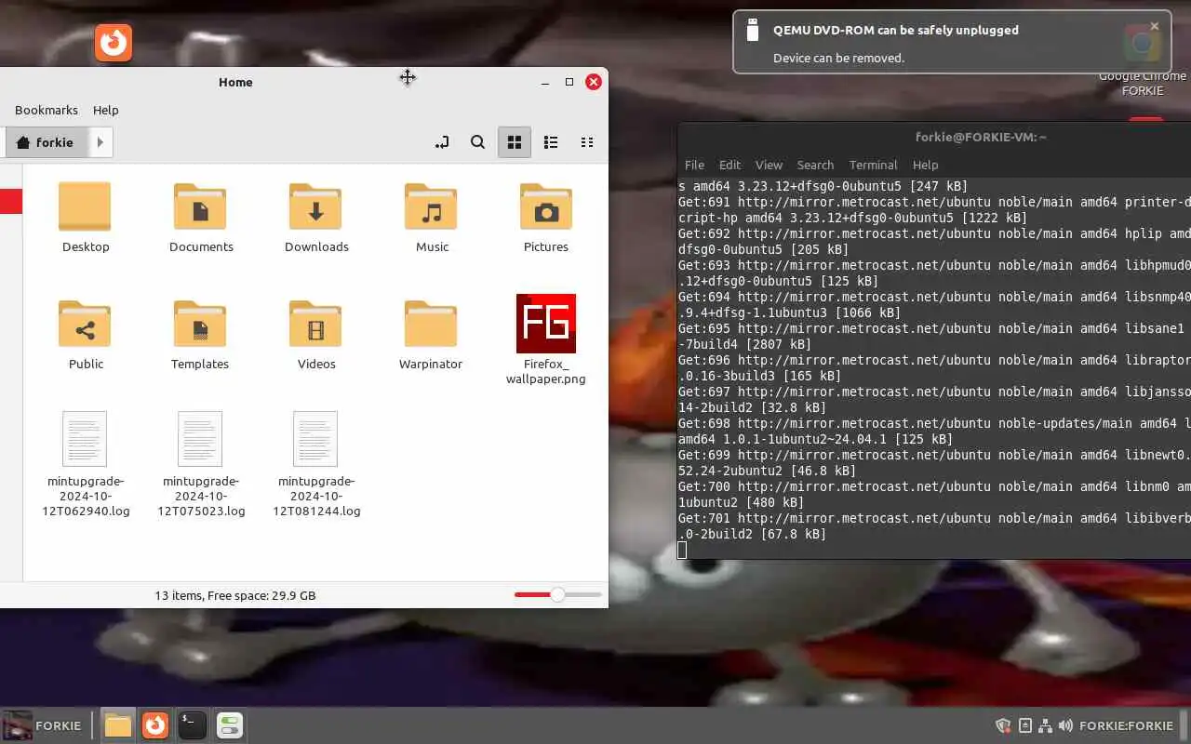Open the terminal View menu
The width and height of the screenshot is (1191, 744).
[769, 165]
